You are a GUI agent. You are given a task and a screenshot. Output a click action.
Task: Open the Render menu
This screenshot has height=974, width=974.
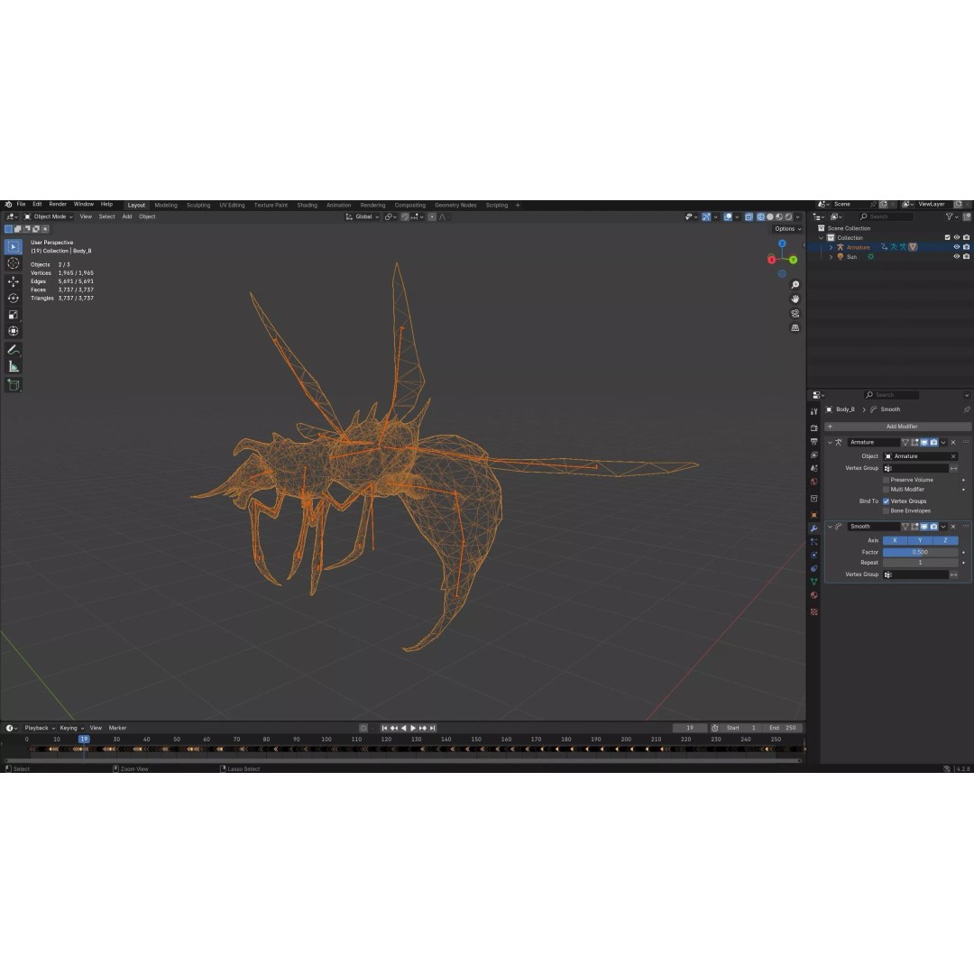pos(58,205)
